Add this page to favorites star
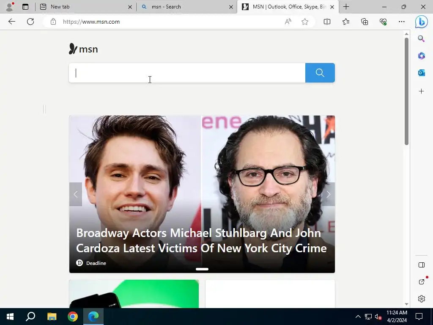The height and width of the screenshot is (325, 433). pos(305,22)
